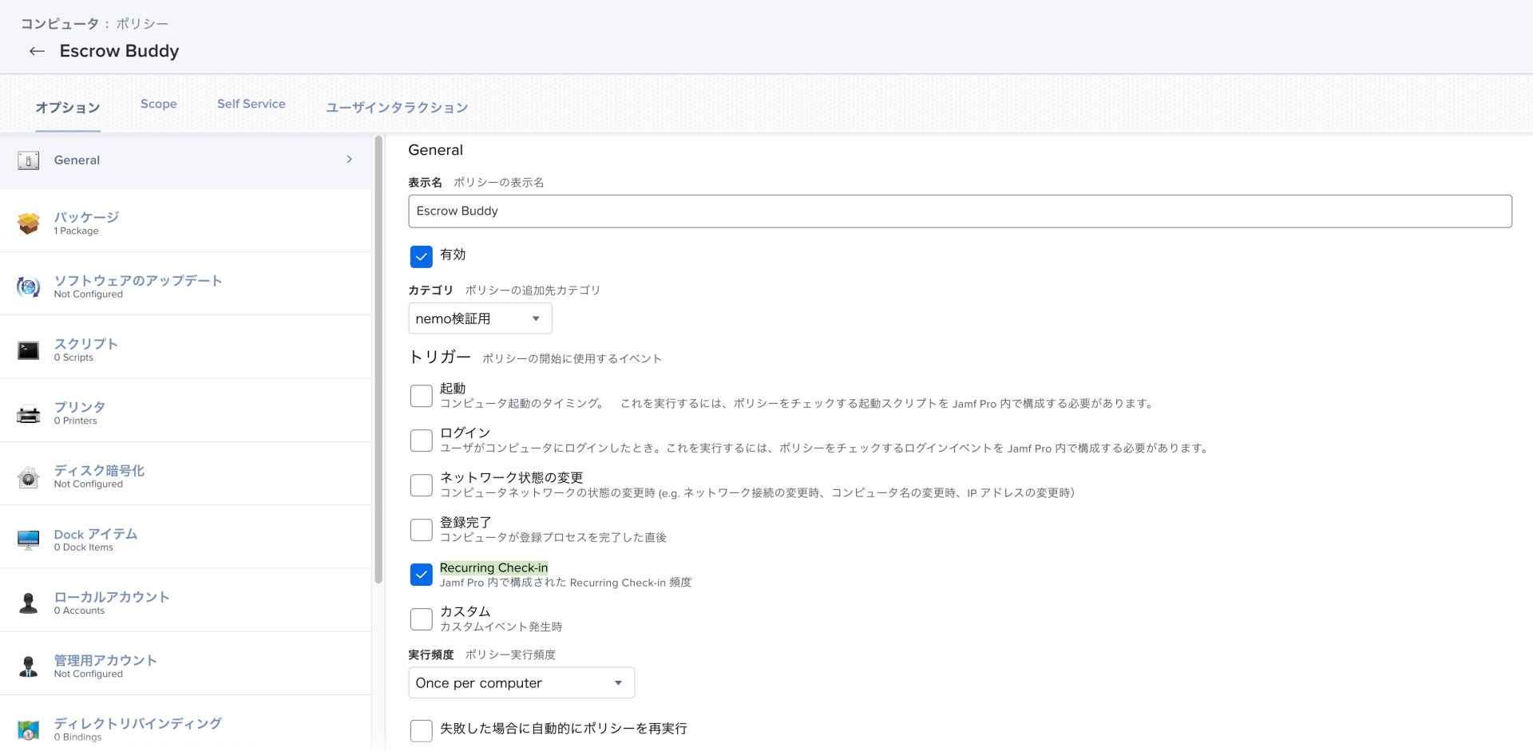Uncheck the 有効 policy enabled toggle

(x=421, y=256)
